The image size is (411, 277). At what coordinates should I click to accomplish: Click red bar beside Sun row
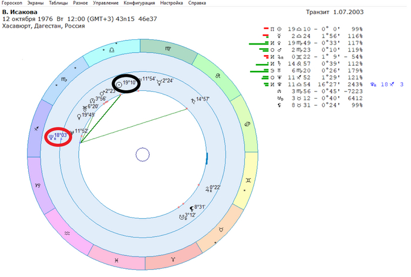267,29
